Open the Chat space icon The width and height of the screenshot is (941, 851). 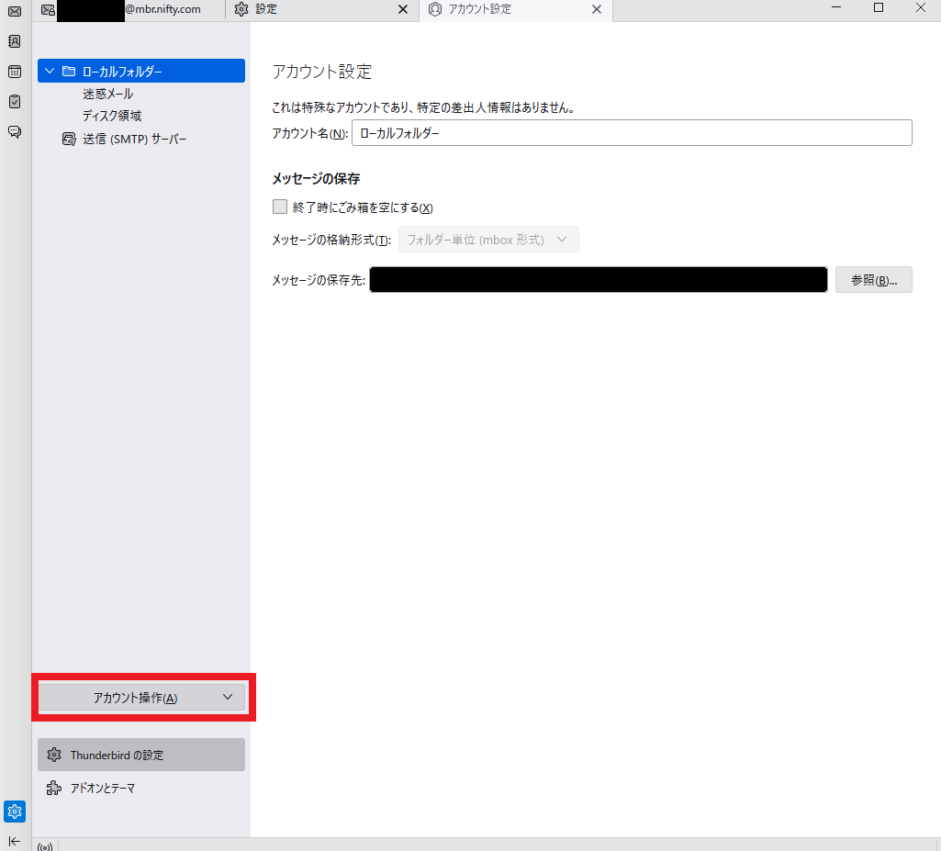point(15,131)
